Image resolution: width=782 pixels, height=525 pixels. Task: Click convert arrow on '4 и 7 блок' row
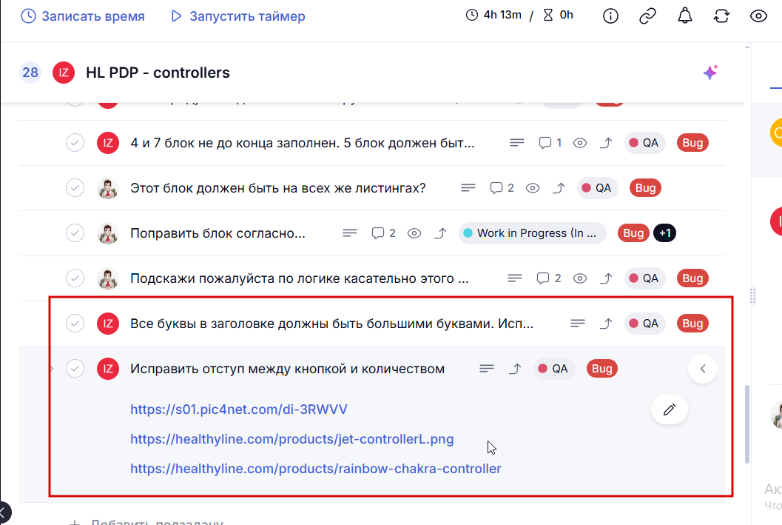(606, 143)
